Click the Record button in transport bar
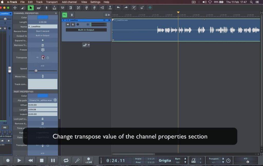The height and width of the screenshot is (166, 263). coord(8,160)
